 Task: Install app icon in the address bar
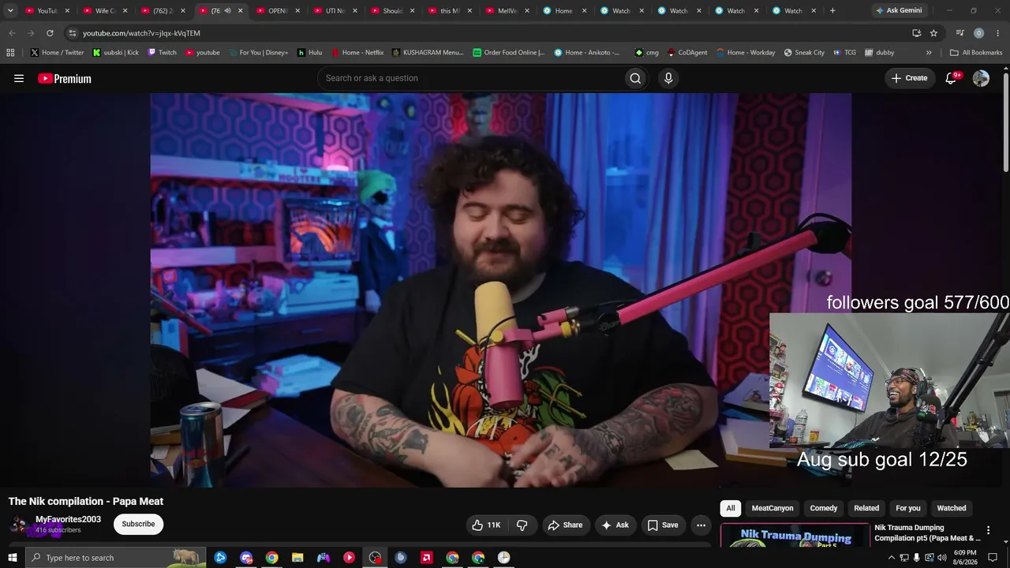coord(916,33)
